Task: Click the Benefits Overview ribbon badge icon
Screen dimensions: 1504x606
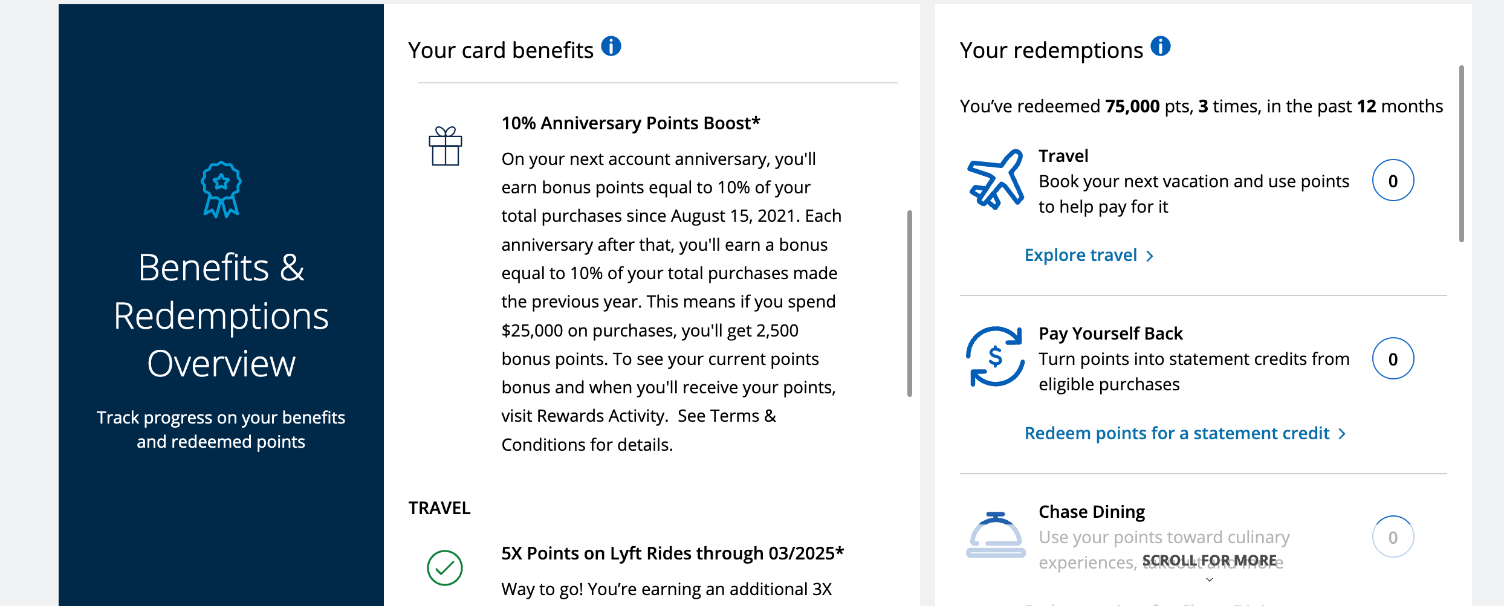Action: (221, 188)
